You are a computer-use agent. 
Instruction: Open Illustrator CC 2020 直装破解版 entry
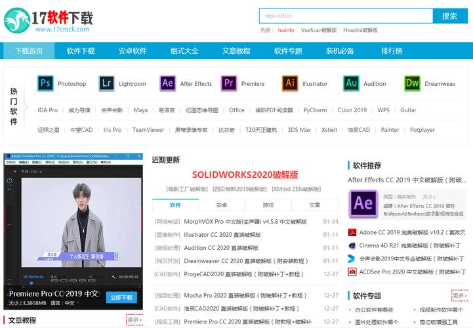pos(222,235)
